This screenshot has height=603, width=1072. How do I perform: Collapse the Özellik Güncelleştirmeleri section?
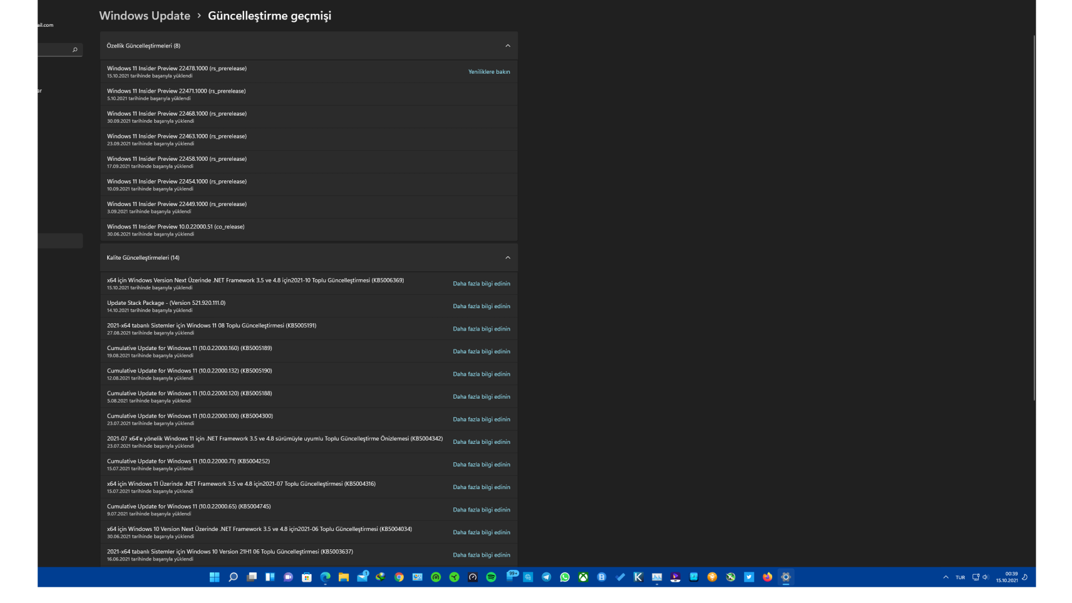508,46
